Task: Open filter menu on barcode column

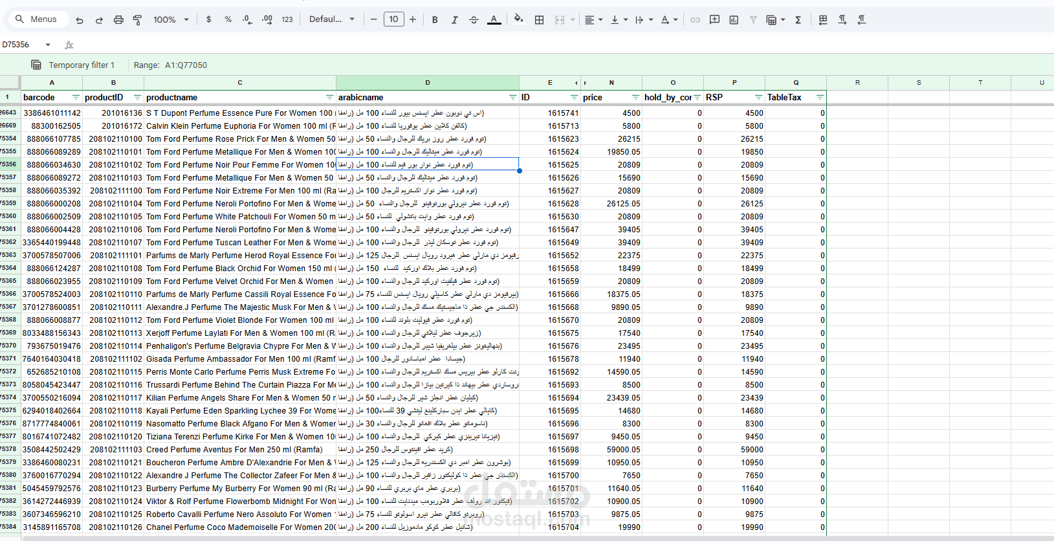Action: 76,97
